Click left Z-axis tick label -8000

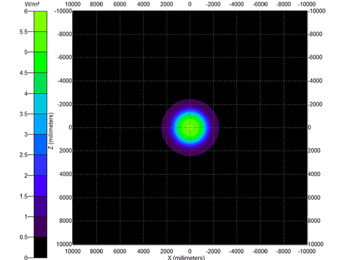tap(65, 34)
